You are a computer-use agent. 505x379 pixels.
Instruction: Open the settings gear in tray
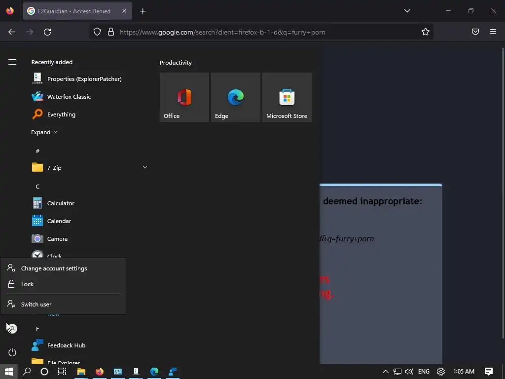click(x=440, y=372)
